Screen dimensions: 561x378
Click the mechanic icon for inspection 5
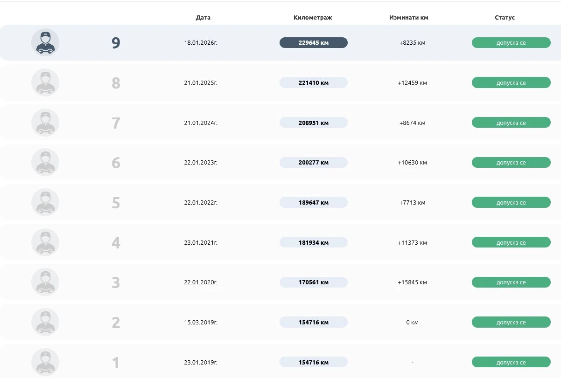(x=45, y=203)
